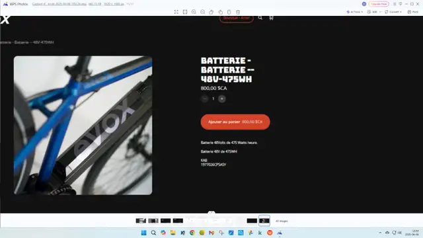The height and width of the screenshot is (238, 423).
Task: Open the All Images link
Action: (282, 221)
